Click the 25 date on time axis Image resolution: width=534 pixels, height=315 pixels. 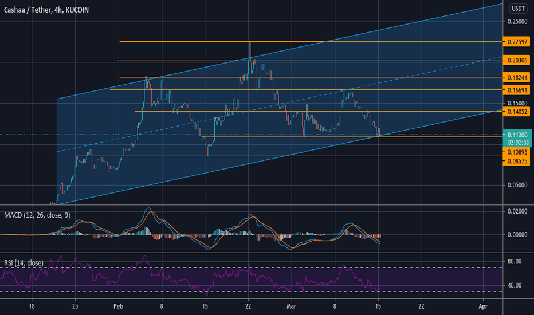(x=75, y=306)
